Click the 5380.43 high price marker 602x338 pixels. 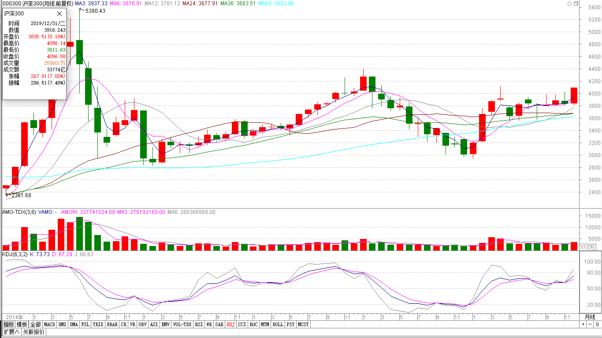96,11
